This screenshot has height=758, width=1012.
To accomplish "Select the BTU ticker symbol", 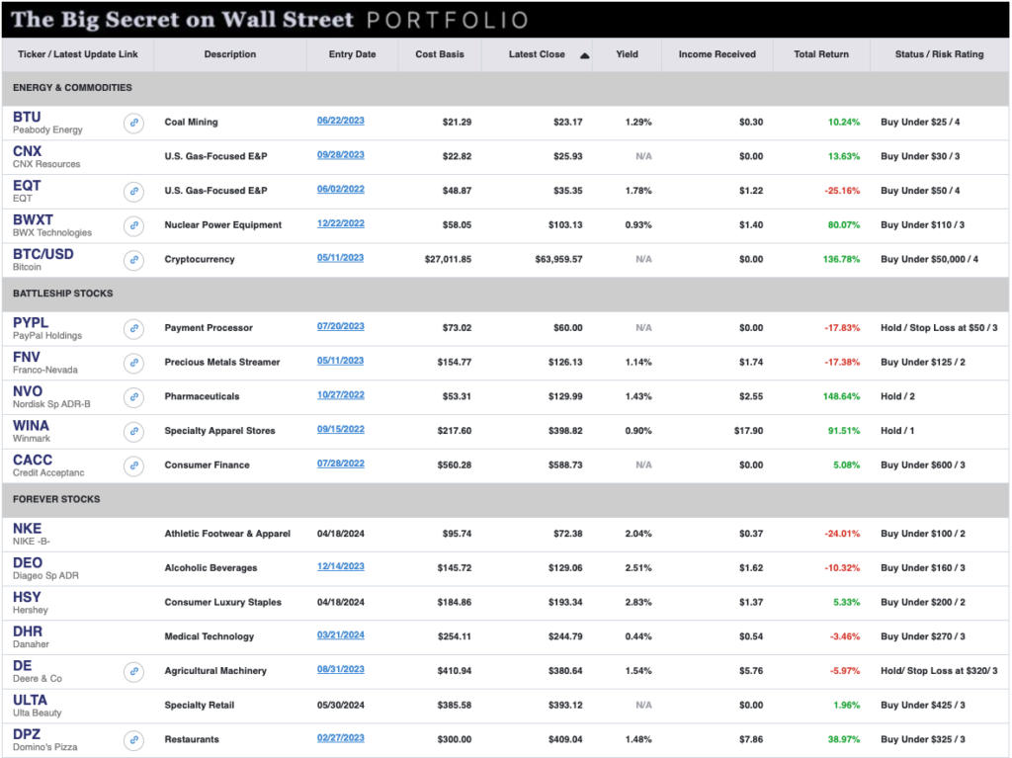I will click(27, 117).
